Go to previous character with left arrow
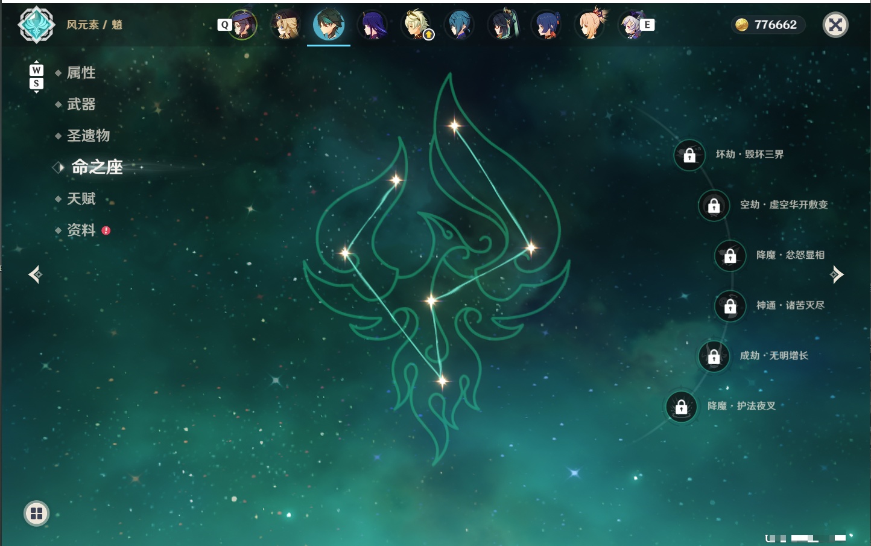871x546 pixels. (x=35, y=275)
